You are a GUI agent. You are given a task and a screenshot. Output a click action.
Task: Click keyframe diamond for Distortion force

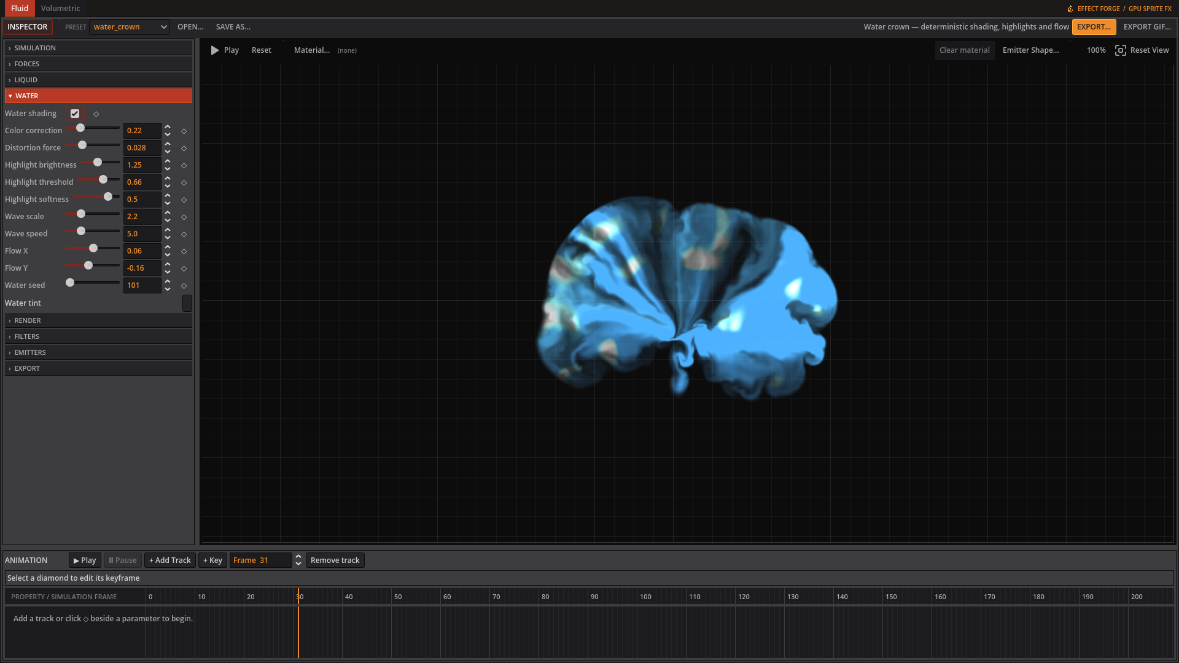click(184, 149)
